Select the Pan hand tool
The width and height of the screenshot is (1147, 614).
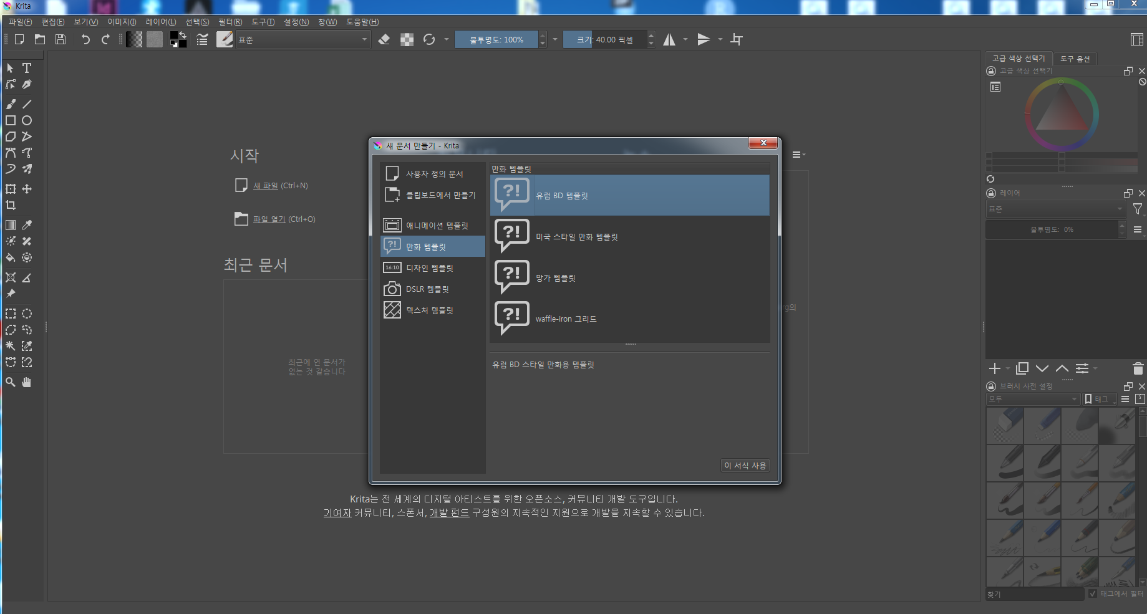(27, 382)
